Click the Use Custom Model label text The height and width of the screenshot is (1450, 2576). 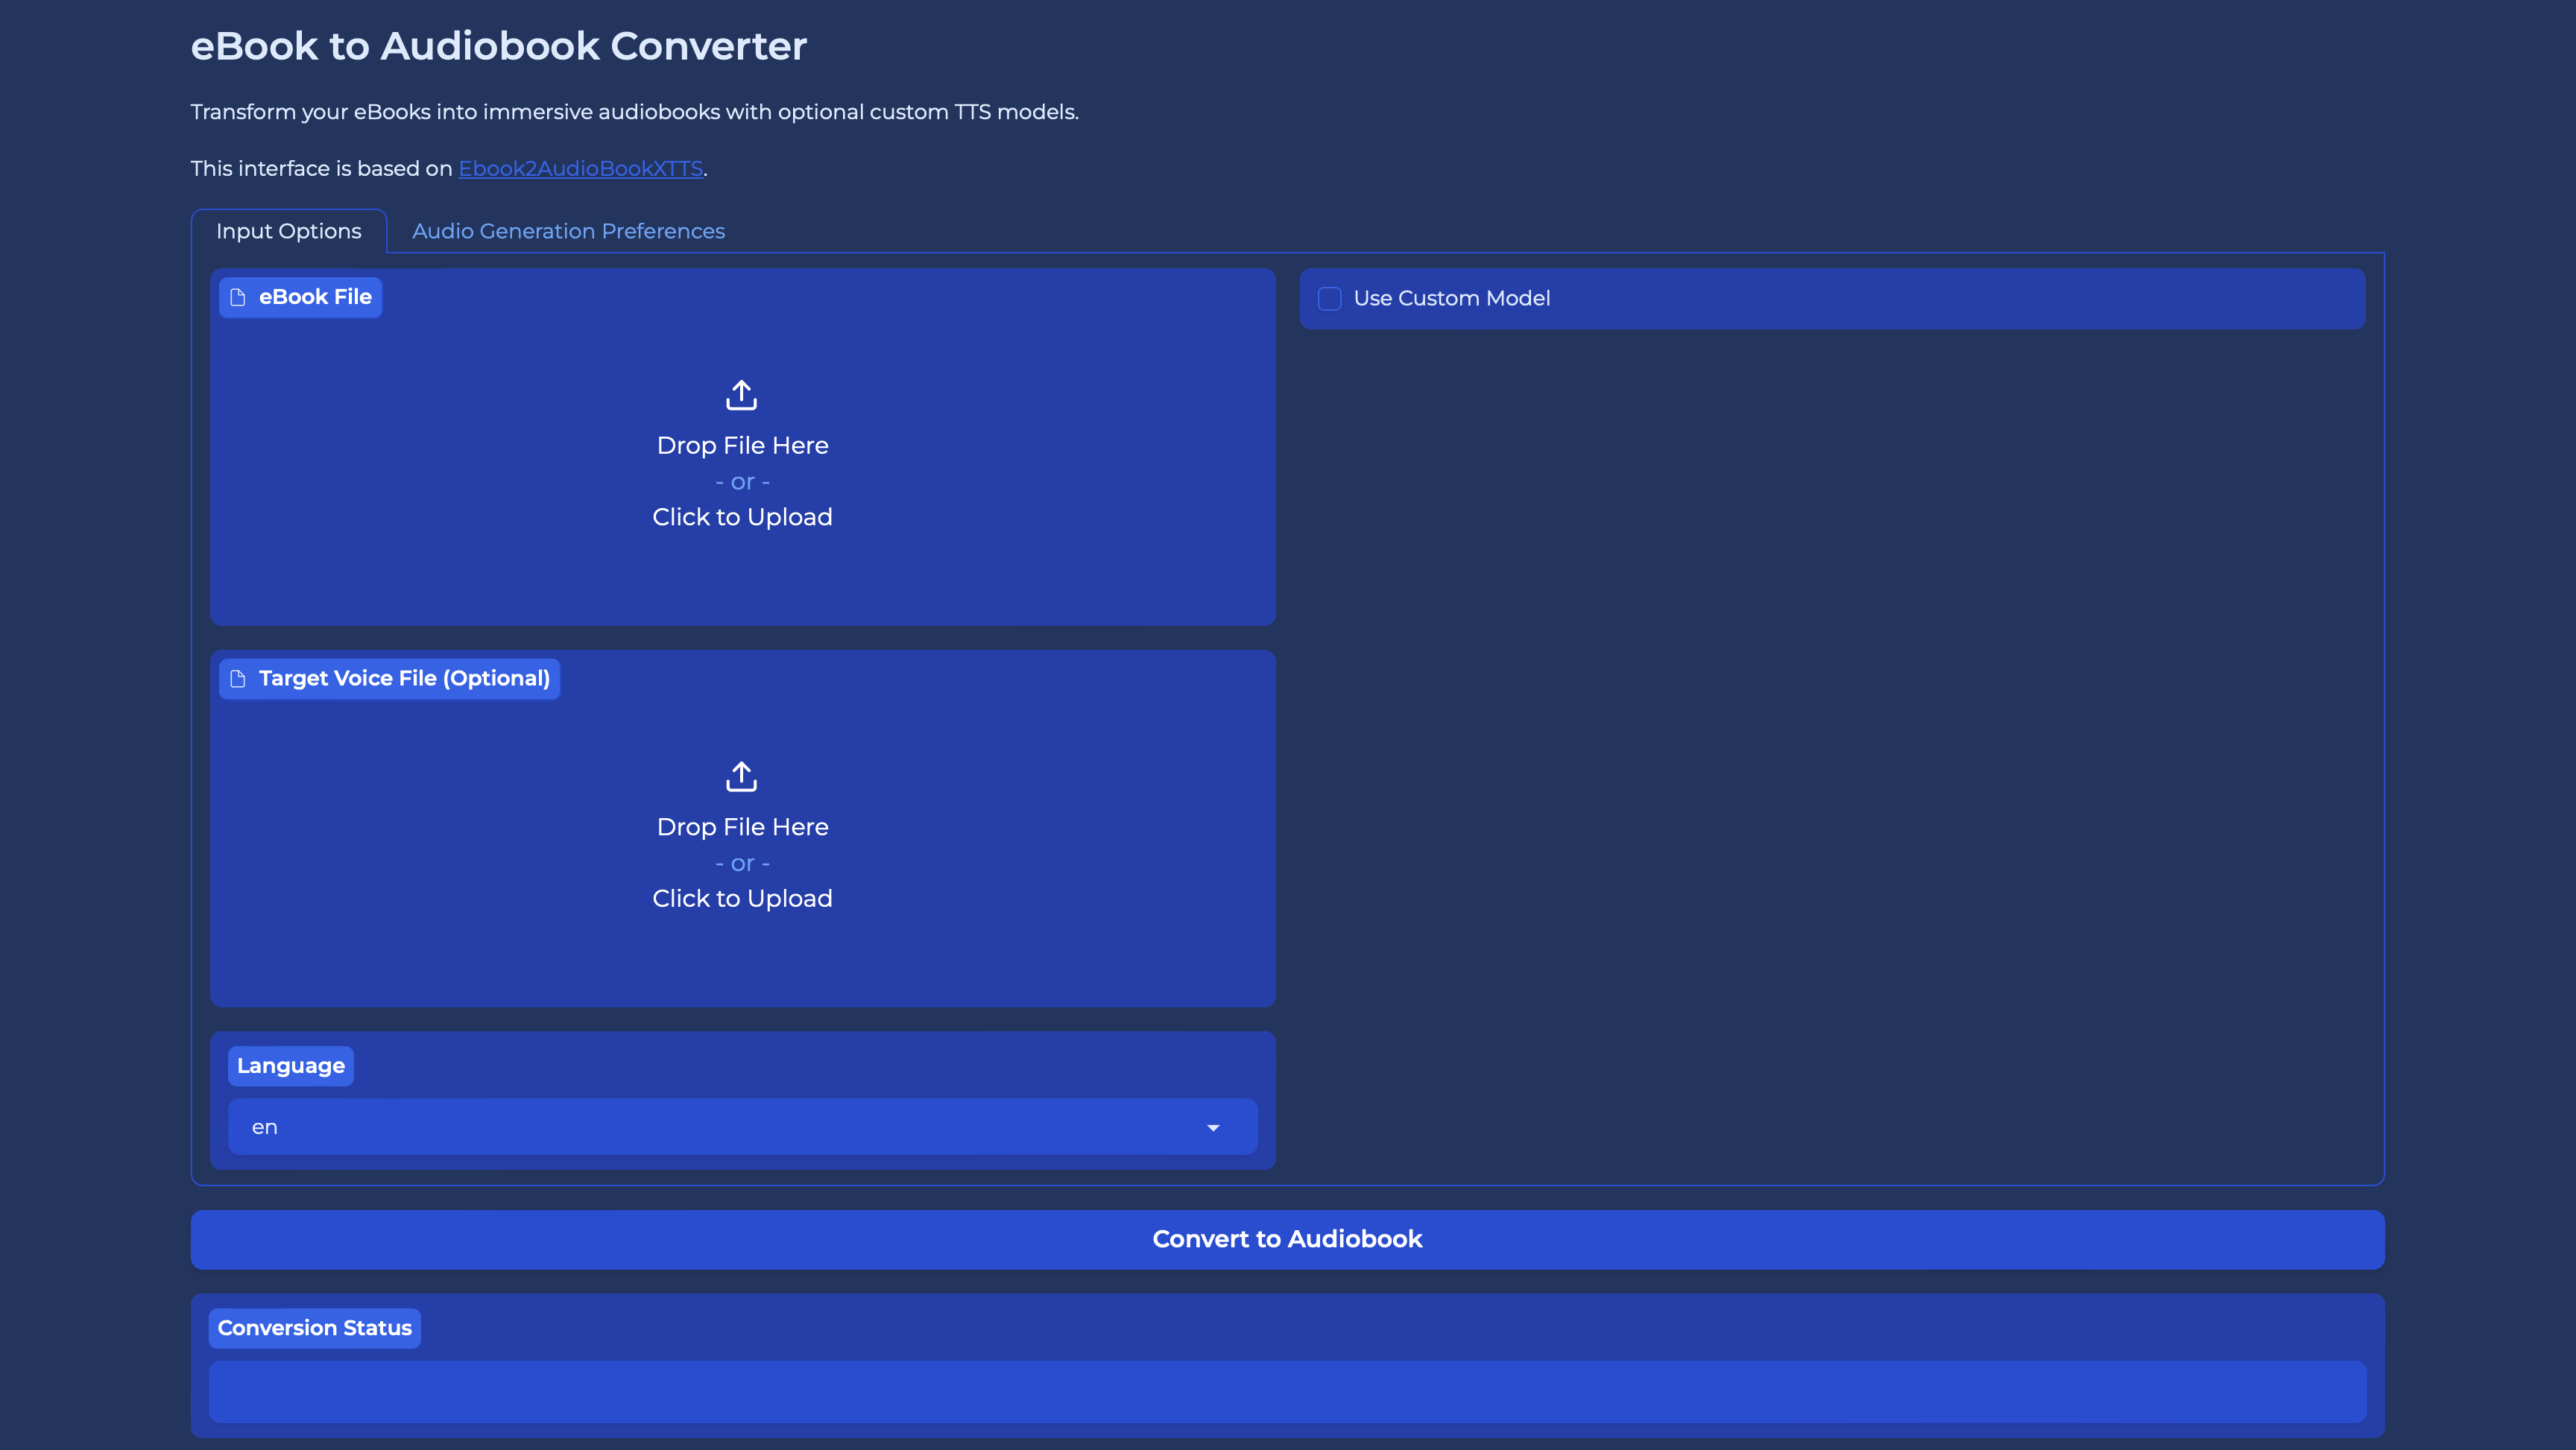pyautogui.click(x=1451, y=298)
